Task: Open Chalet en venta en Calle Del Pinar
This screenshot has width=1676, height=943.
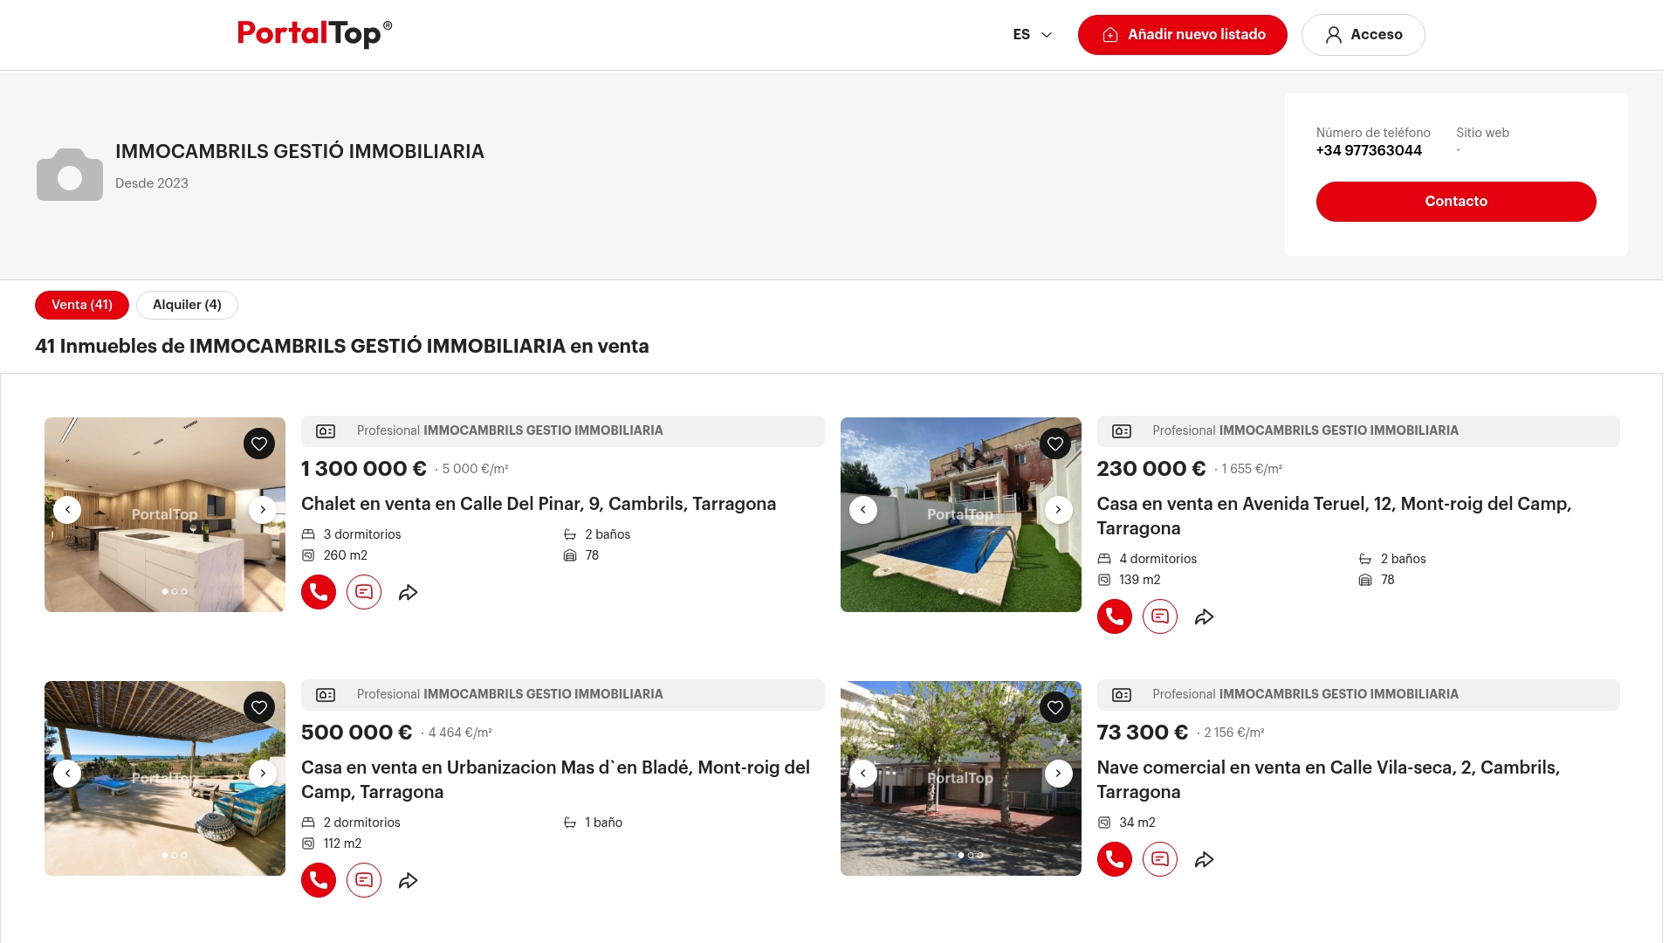Action: pyautogui.click(x=539, y=504)
